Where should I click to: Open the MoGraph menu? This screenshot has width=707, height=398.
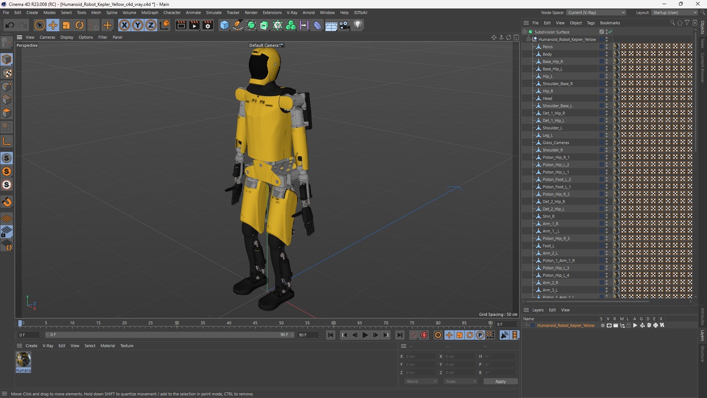point(150,13)
